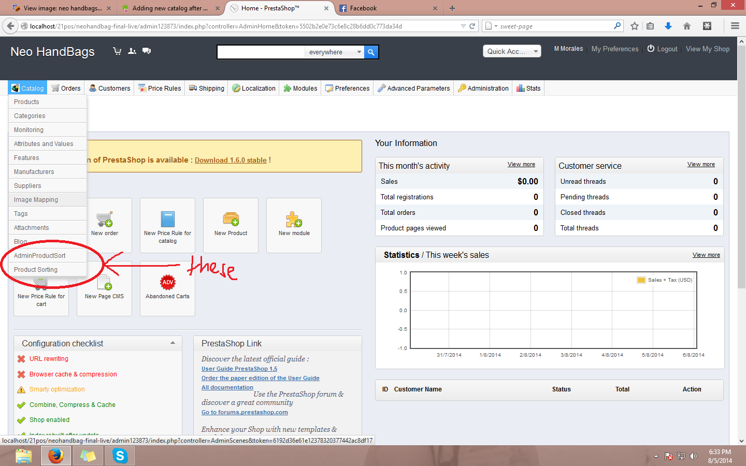The image size is (746, 466).
Task: Click the Firefox back arrow button
Action: pyautogui.click(x=10, y=26)
